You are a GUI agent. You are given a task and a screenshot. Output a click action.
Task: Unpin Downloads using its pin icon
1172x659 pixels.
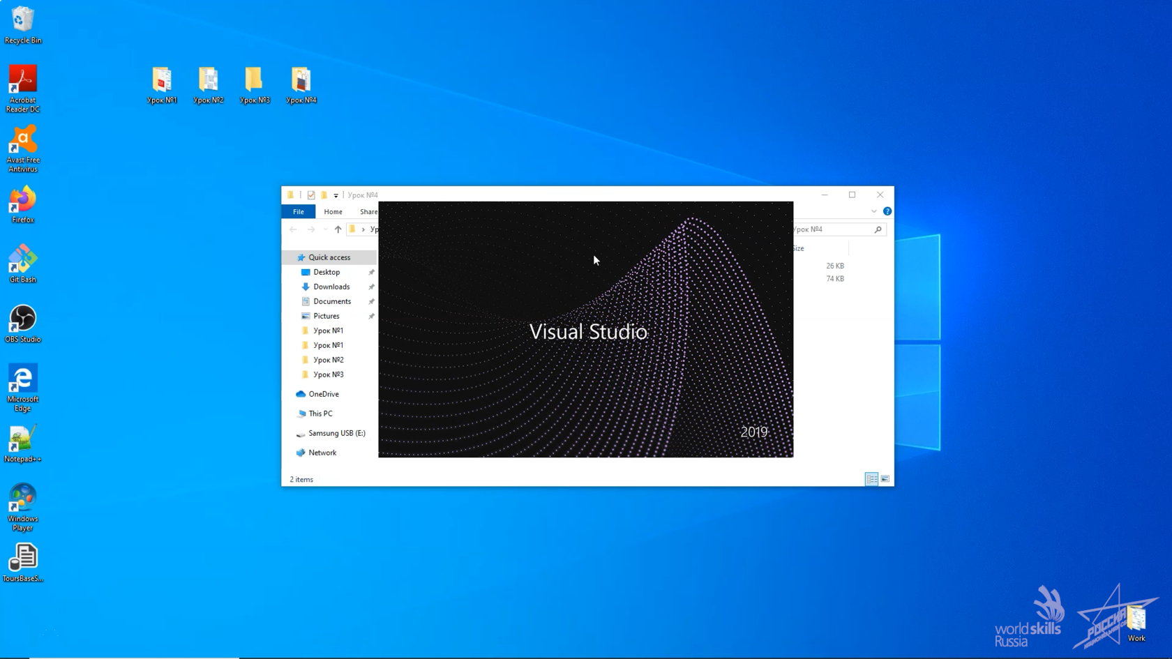click(371, 287)
